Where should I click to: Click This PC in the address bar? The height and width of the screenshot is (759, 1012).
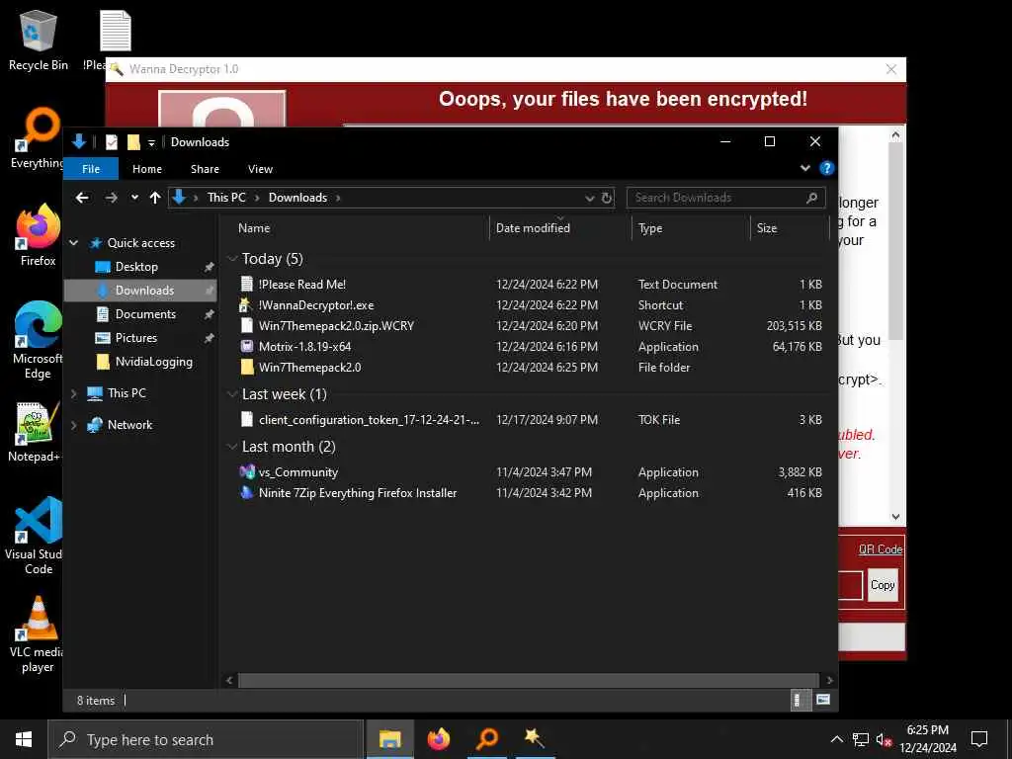(226, 198)
